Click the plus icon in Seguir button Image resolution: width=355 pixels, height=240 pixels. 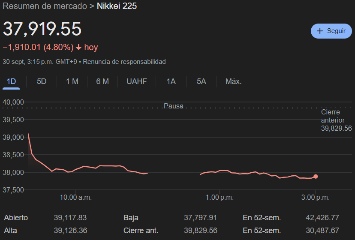(320, 31)
